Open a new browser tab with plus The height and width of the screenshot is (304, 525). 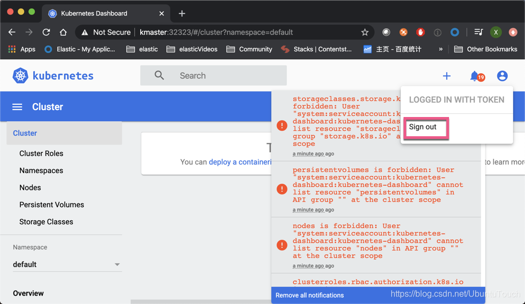point(182,13)
